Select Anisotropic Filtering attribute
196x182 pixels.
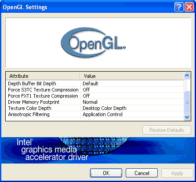click(29, 114)
